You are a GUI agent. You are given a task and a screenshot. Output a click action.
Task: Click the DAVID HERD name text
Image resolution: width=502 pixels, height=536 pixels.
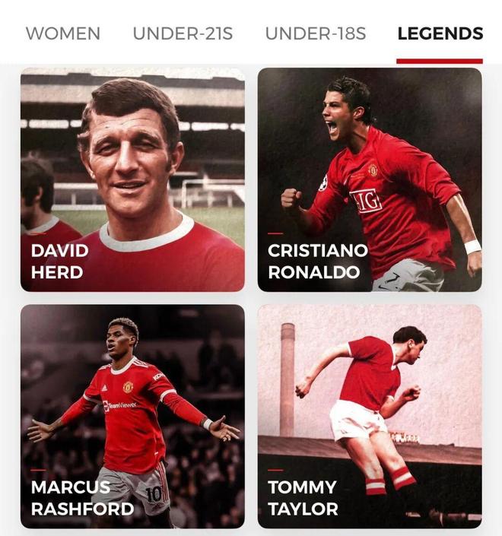(x=60, y=262)
